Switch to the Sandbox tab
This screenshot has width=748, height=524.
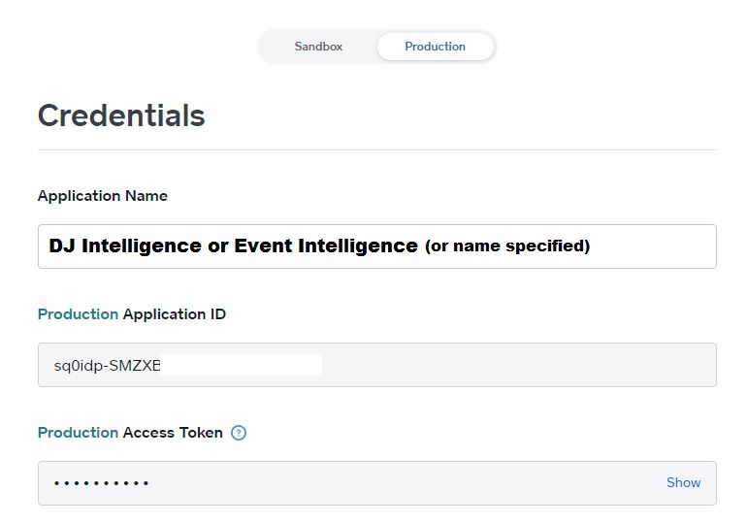tap(318, 47)
